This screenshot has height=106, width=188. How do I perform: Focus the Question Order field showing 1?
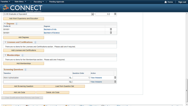coord(81,78)
